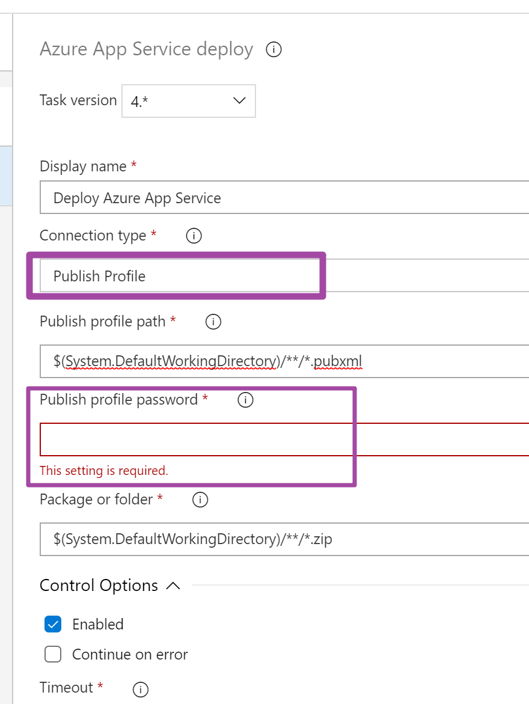The height and width of the screenshot is (704, 529).
Task: Uncheck the Enabled checkbox
Action: [53, 624]
